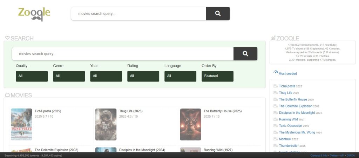359x158 pixels.
Task: Open the Rating dropdown
Action: (143, 76)
